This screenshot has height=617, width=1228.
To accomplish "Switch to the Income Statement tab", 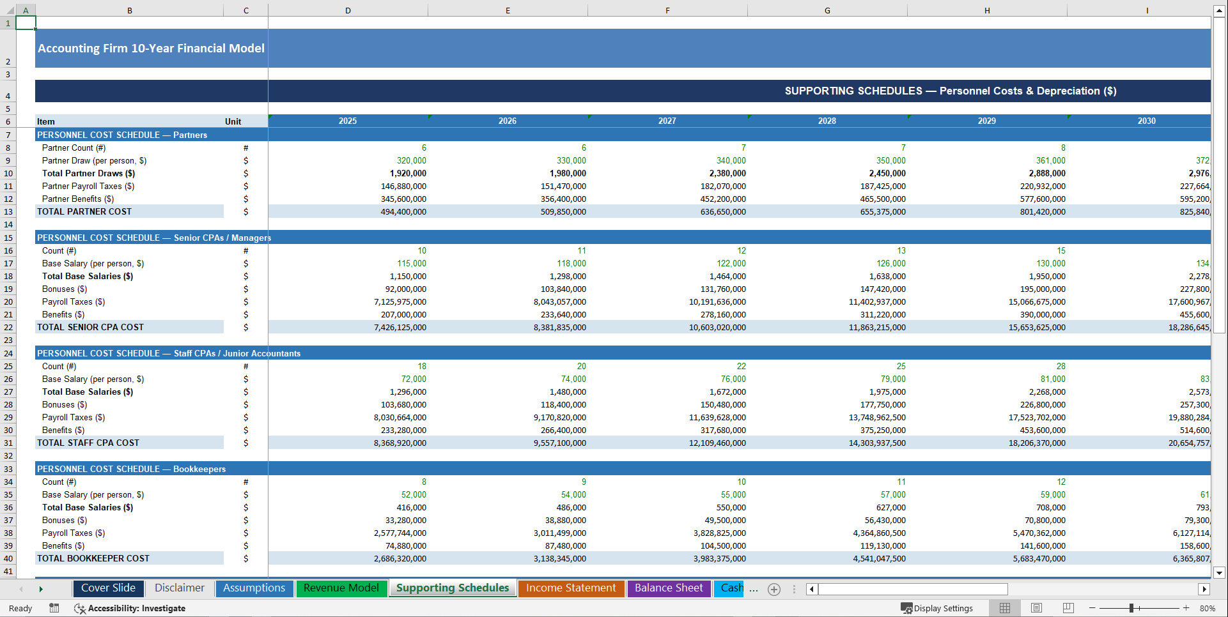I will (x=571, y=588).
